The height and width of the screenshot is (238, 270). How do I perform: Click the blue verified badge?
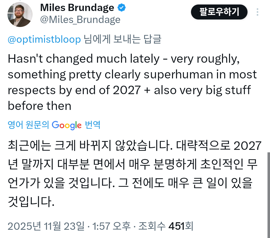pos(121,8)
